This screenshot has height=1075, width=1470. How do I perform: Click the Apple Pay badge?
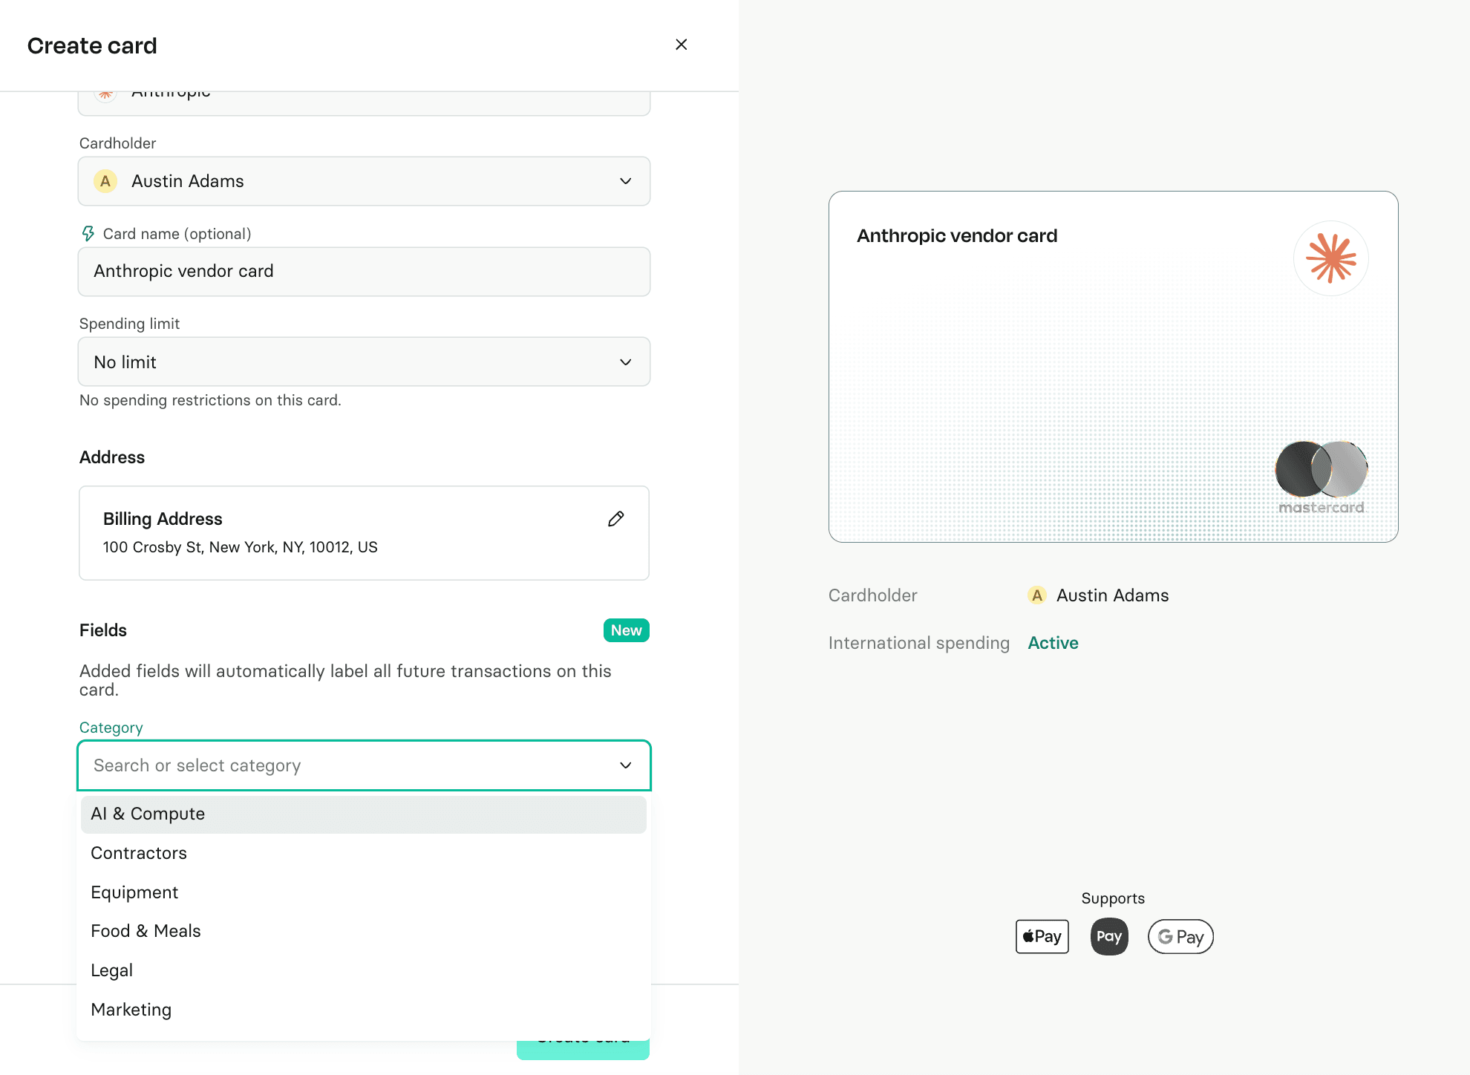1042,936
